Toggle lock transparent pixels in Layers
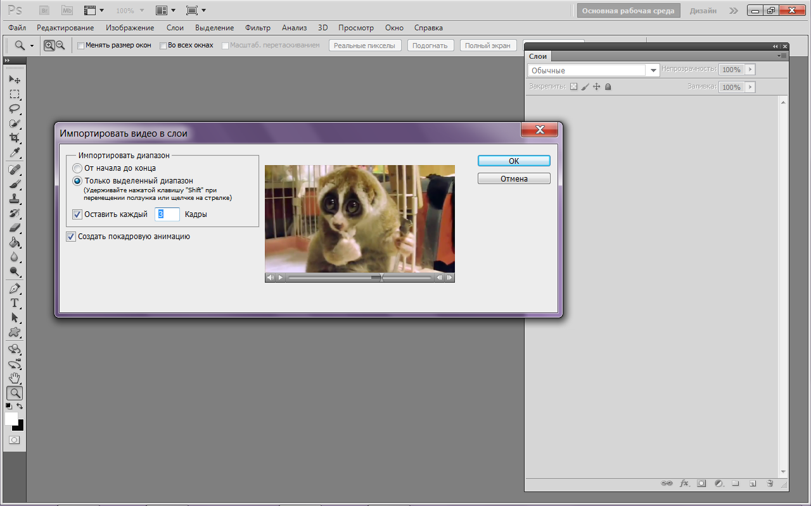The image size is (811, 506). pos(573,87)
